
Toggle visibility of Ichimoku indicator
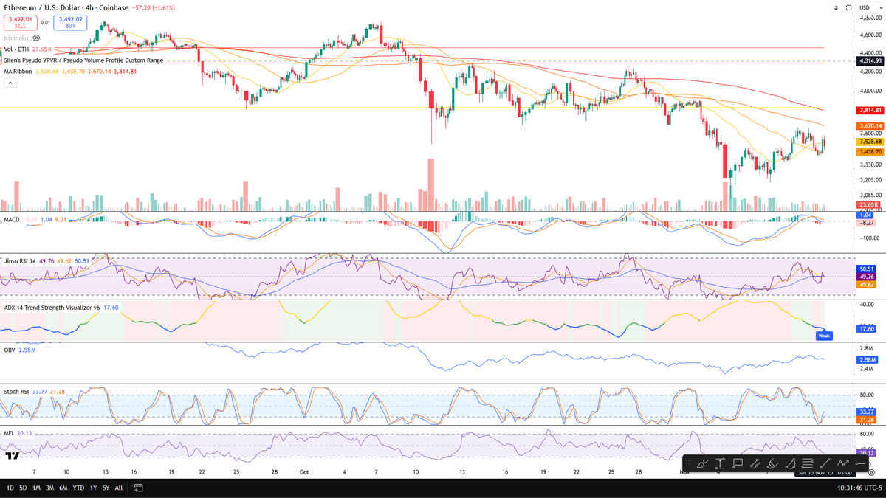[36, 37]
